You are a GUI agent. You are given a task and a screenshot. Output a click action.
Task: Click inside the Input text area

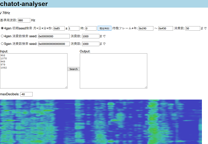pyautogui.click(x=34, y=71)
